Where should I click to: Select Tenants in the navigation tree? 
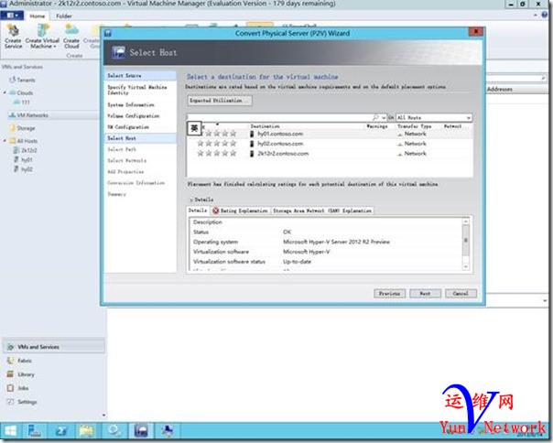[26, 80]
